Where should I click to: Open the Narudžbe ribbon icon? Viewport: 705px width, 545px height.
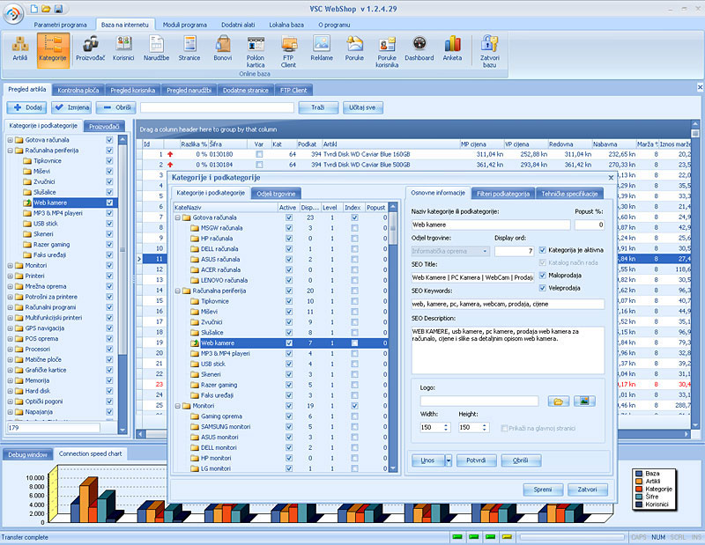pyautogui.click(x=157, y=49)
